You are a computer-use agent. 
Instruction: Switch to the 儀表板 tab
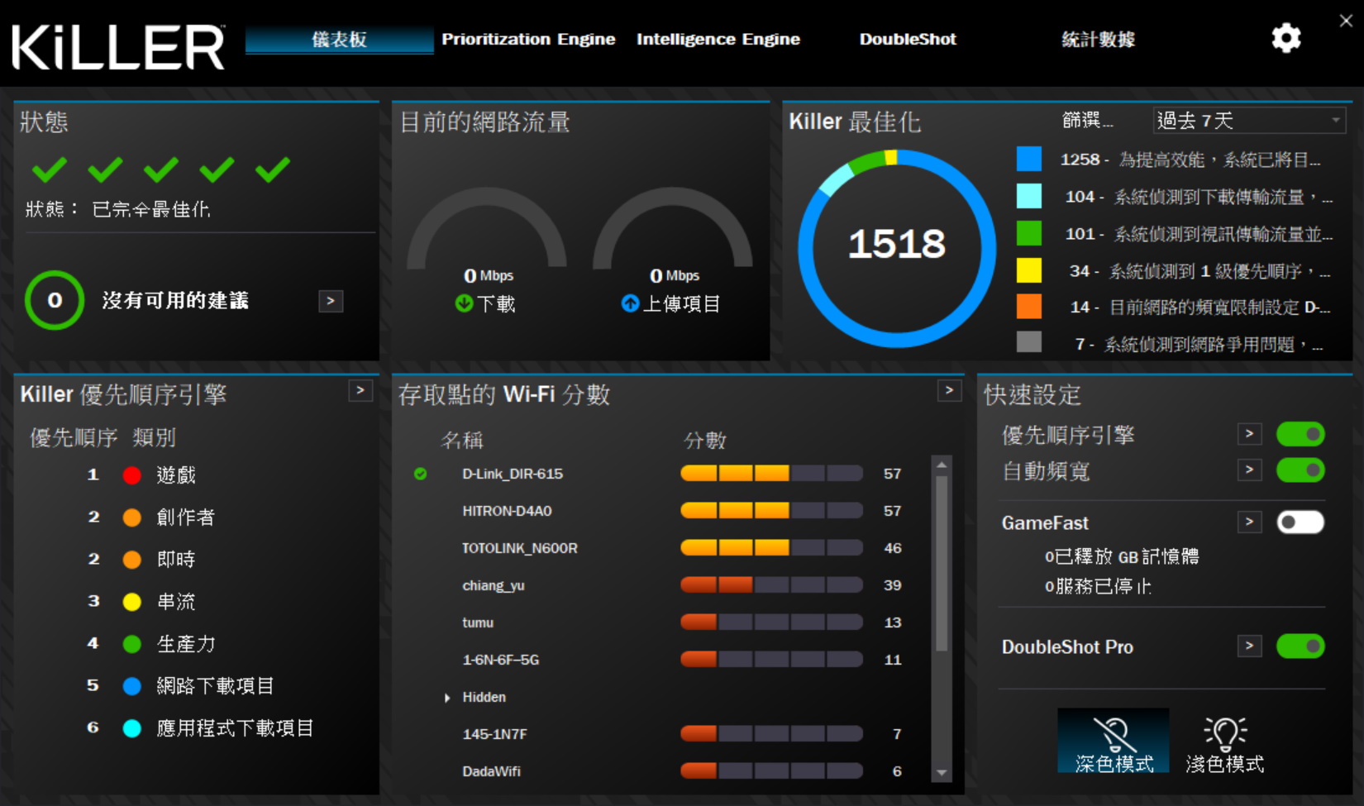point(339,40)
